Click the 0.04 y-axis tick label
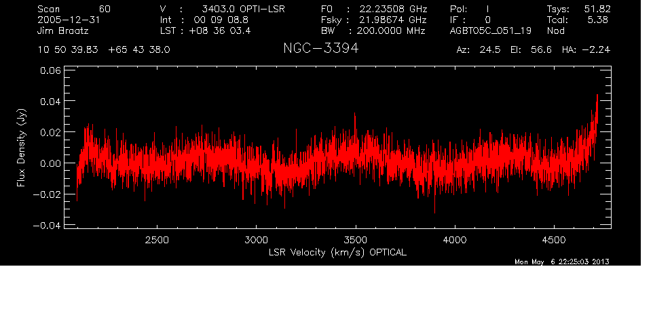This screenshot has height=332, width=653. [x=50, y=101]
